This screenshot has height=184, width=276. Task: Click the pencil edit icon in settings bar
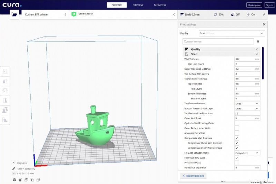(264, 14)
